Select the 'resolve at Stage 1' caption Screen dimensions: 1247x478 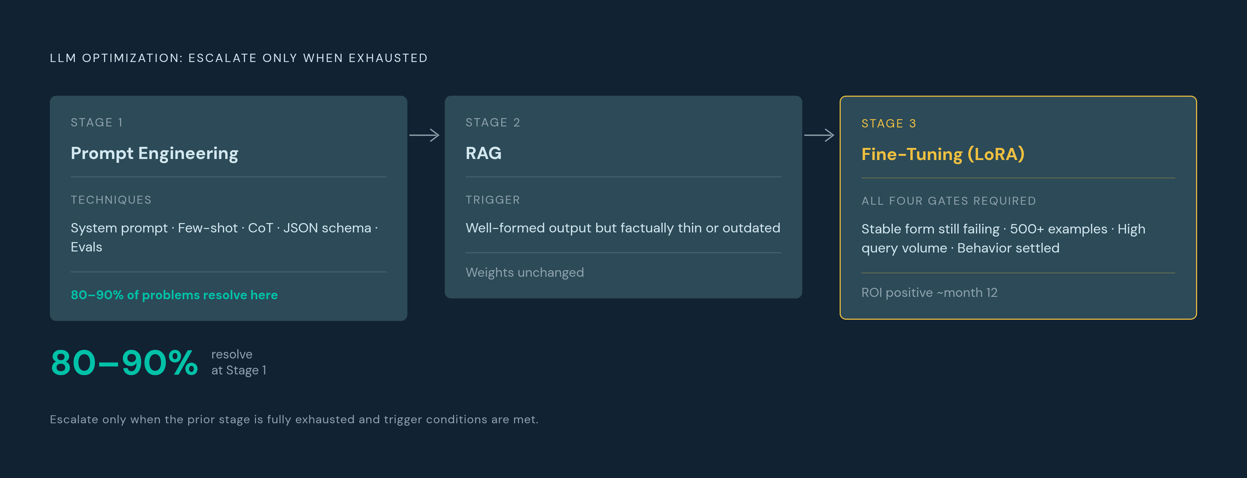[x=239, y=362]
